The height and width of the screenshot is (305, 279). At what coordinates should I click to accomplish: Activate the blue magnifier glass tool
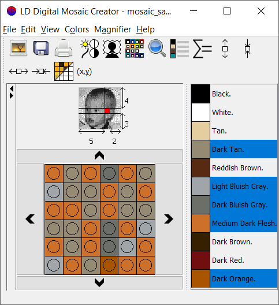[157, 49]
